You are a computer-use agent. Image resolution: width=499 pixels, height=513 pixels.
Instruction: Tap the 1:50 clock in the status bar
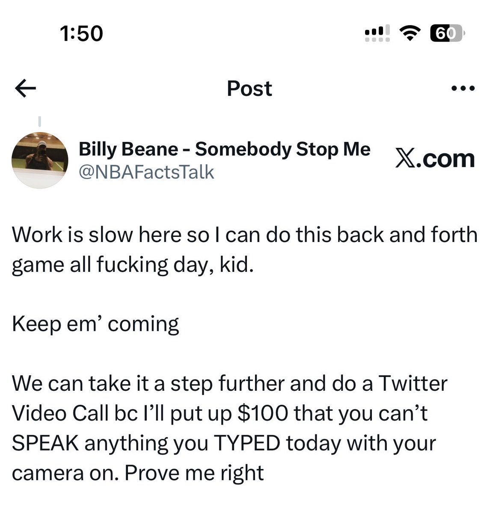point(81,33)
